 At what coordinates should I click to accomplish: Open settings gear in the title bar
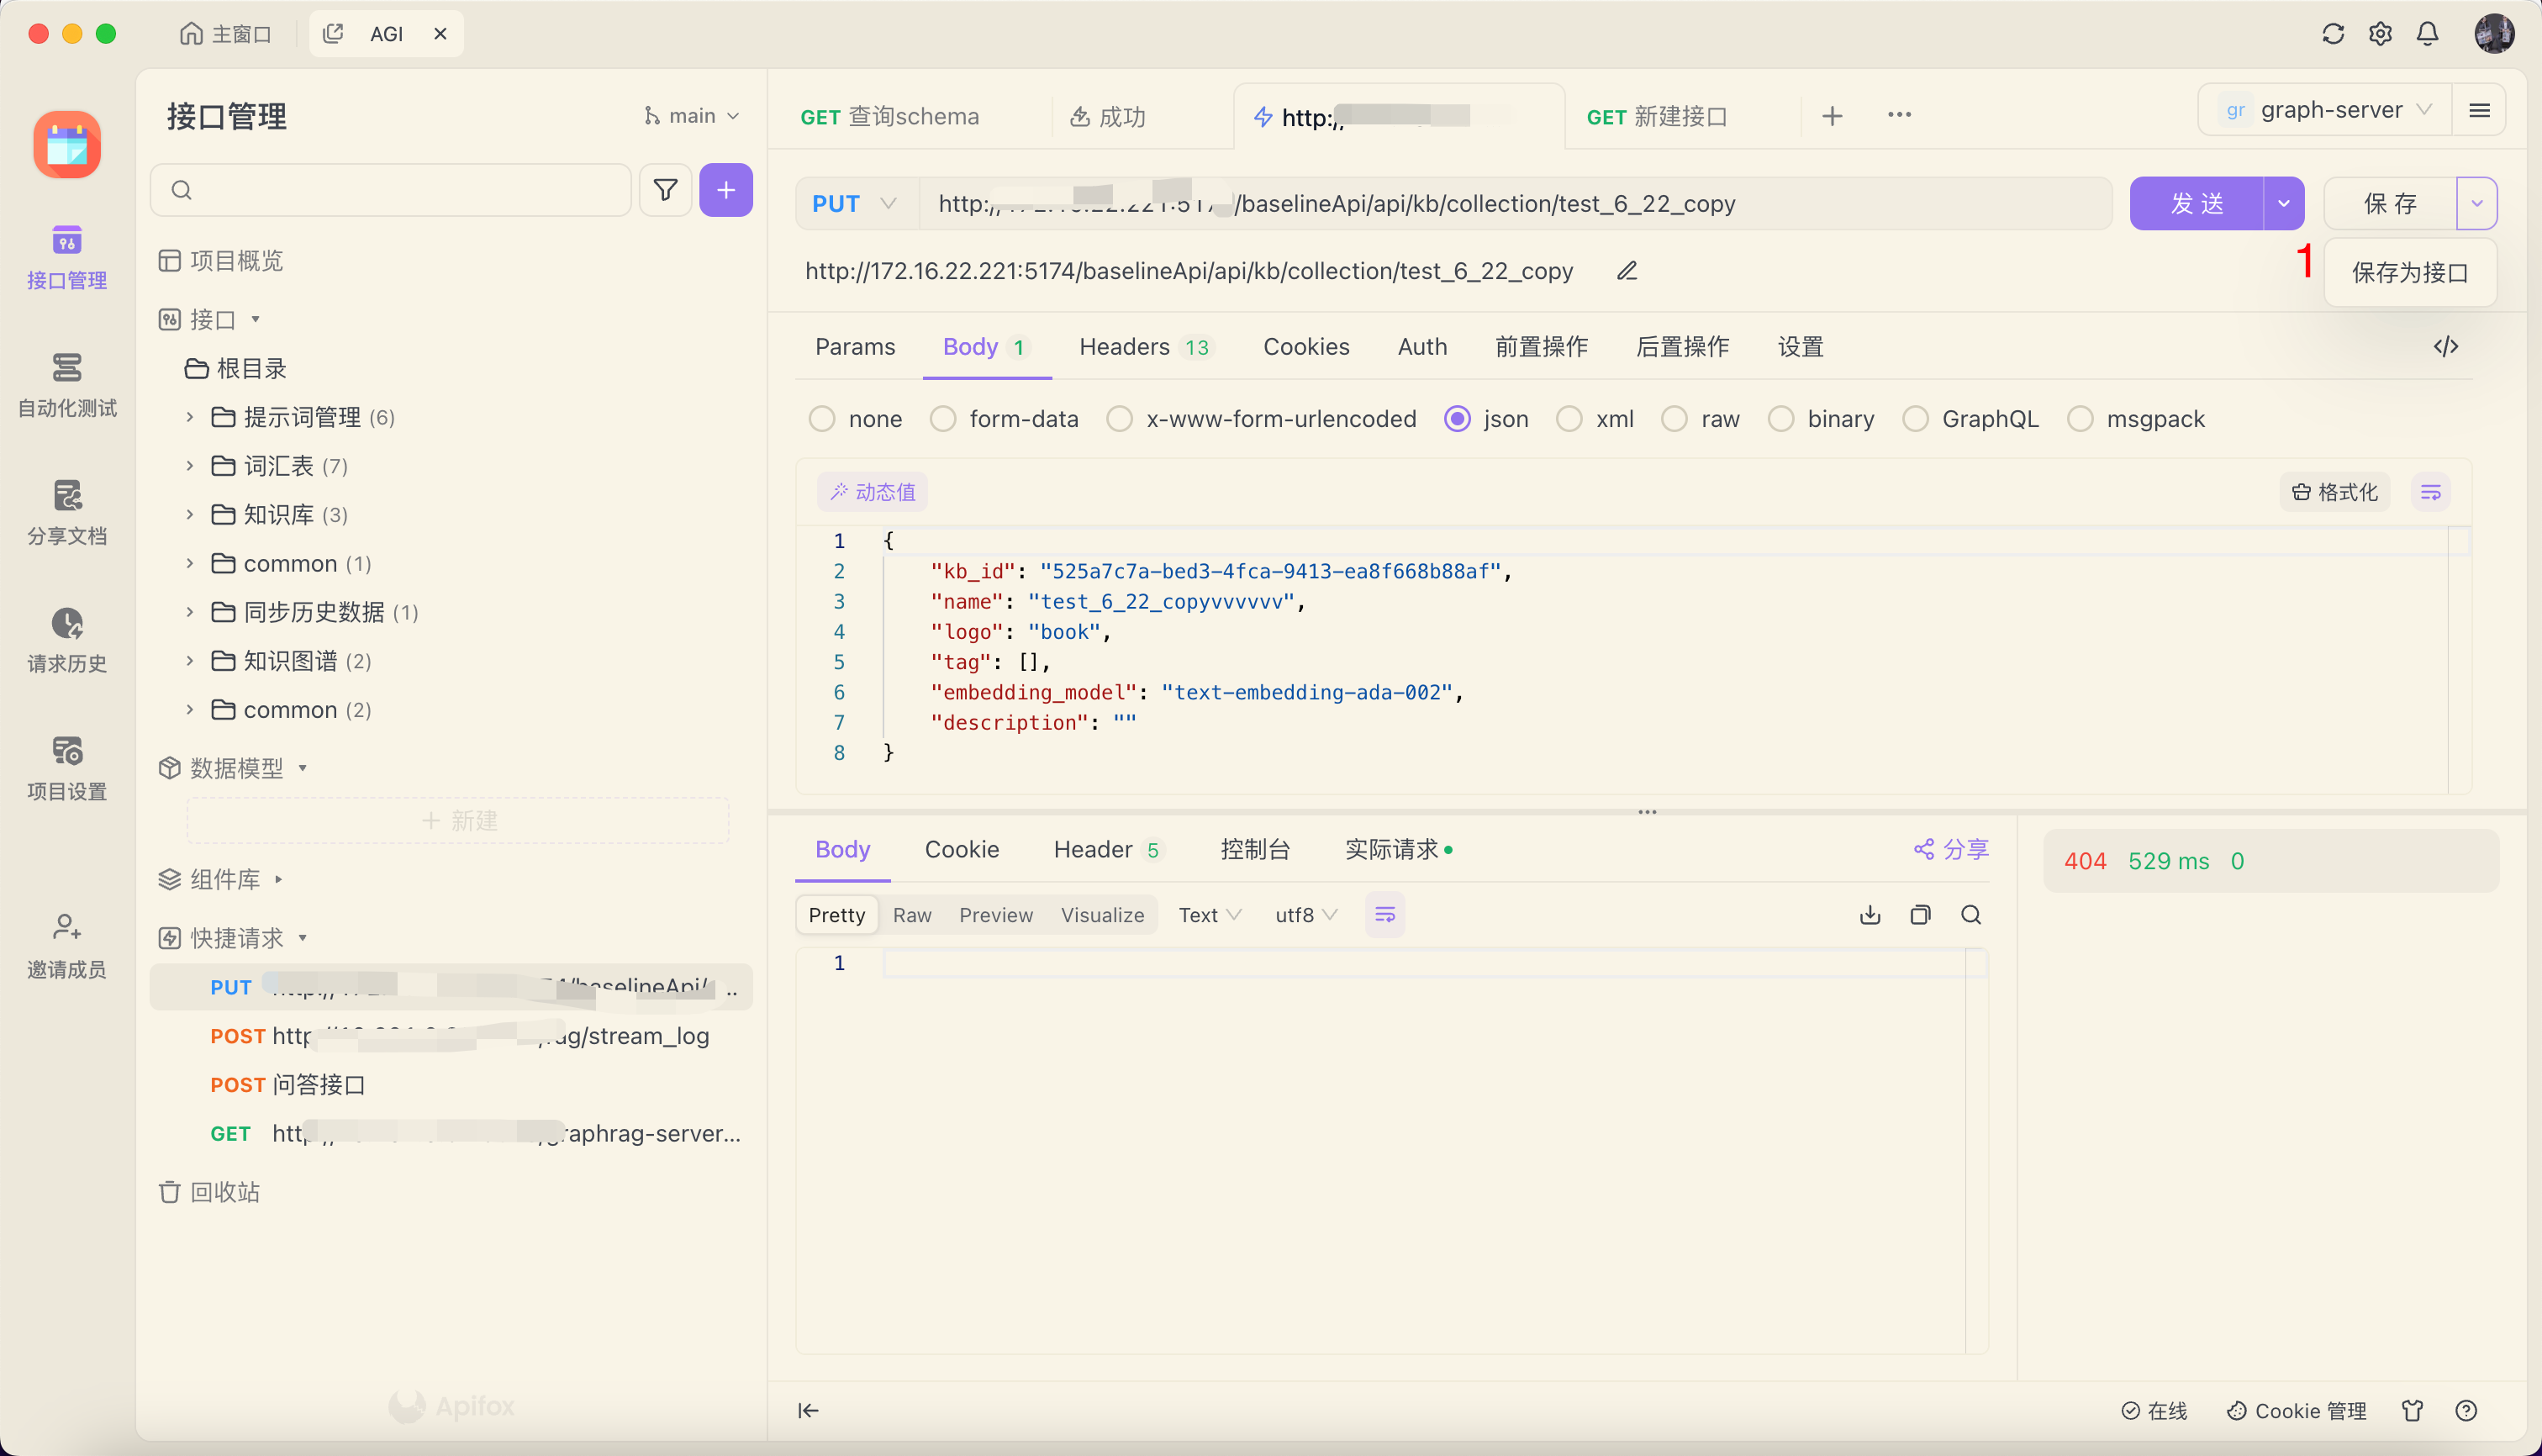[2380, 34]
